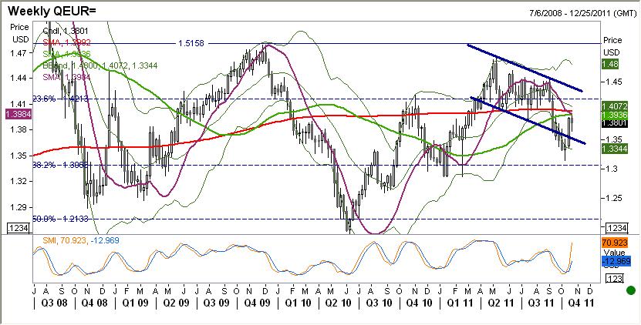Click the orange 70.923 SMI value tag
641x325 pixels.
pos(615,243)
